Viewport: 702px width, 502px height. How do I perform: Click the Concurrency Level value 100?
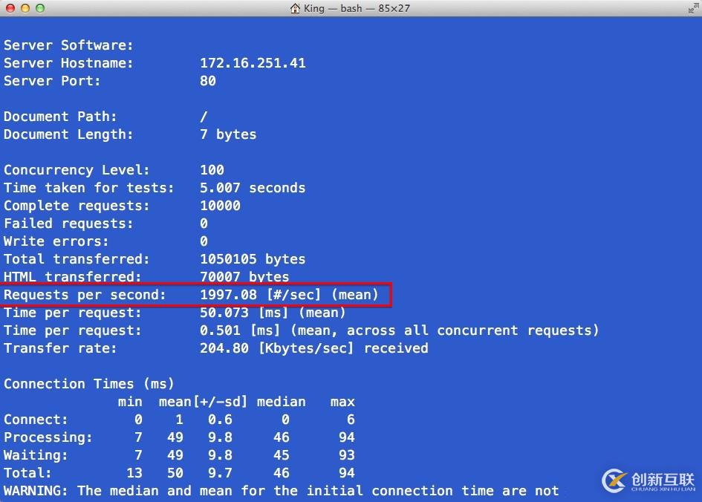[212, 170]
